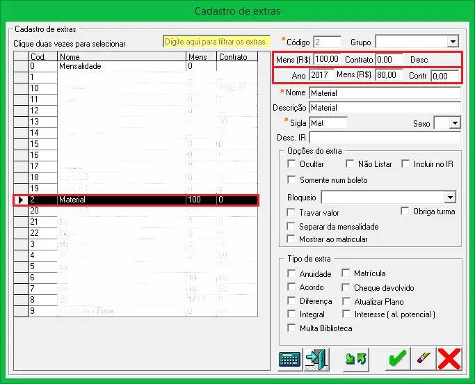
Task: Select the Material row with code 2
Action: click(x=121, y=200)
